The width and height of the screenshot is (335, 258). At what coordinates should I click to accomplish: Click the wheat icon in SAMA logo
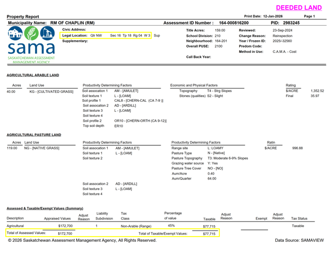coord(30,35)
